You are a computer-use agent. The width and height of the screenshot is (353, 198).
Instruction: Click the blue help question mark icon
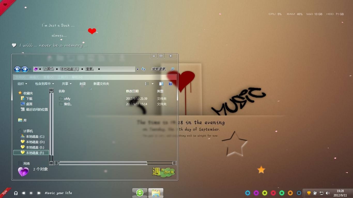pos(170,84)
